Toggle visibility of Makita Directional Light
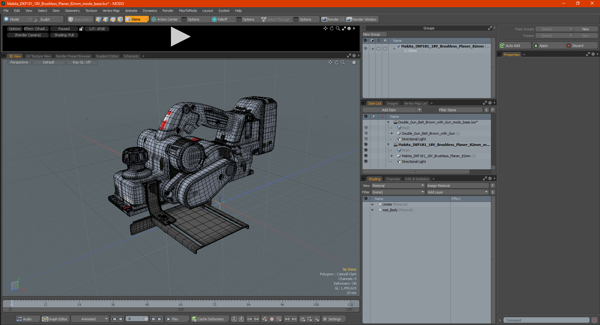The image size is (600, 325). [366, 162]
